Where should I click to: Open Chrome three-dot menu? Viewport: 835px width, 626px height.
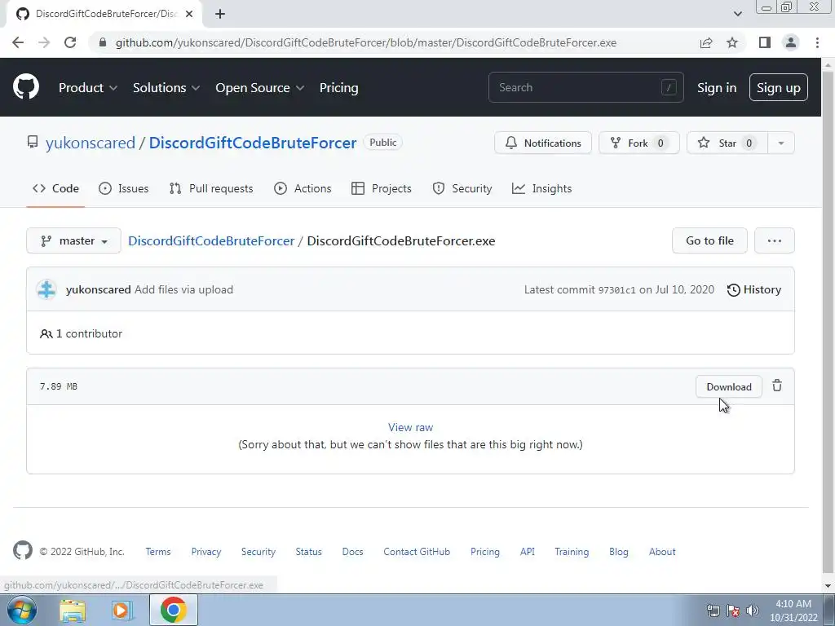(817, 42)
